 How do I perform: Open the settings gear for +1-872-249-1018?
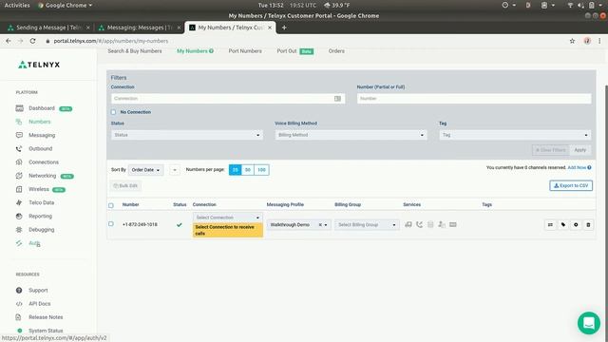click(576, 224)
